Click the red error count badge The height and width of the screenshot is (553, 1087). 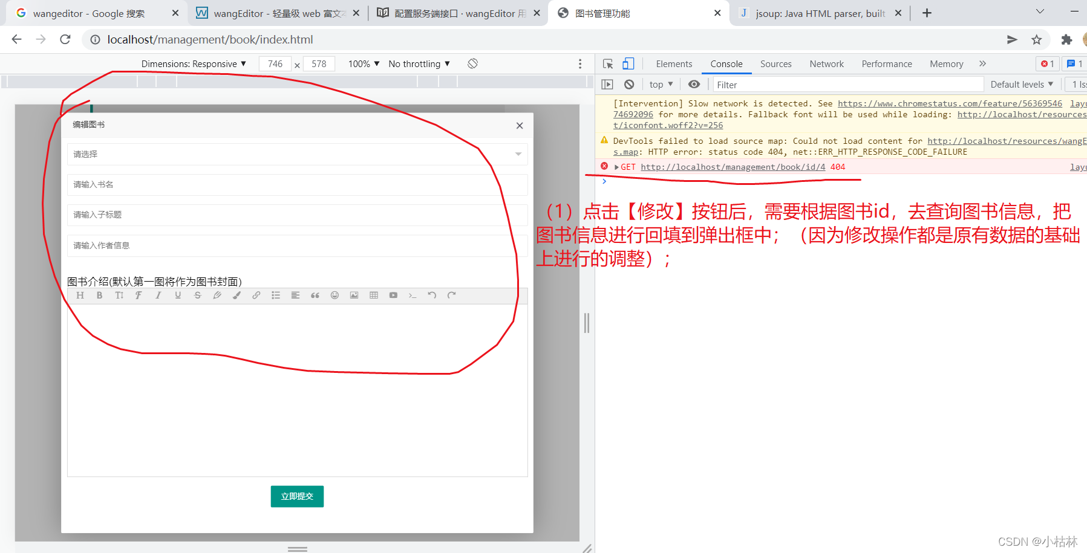pos(1048,64)
